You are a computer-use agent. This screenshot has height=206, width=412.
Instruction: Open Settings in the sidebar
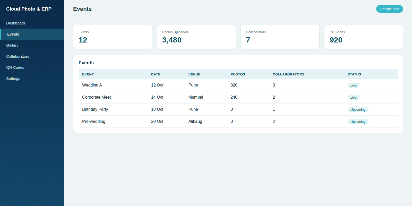pos(32,79)
